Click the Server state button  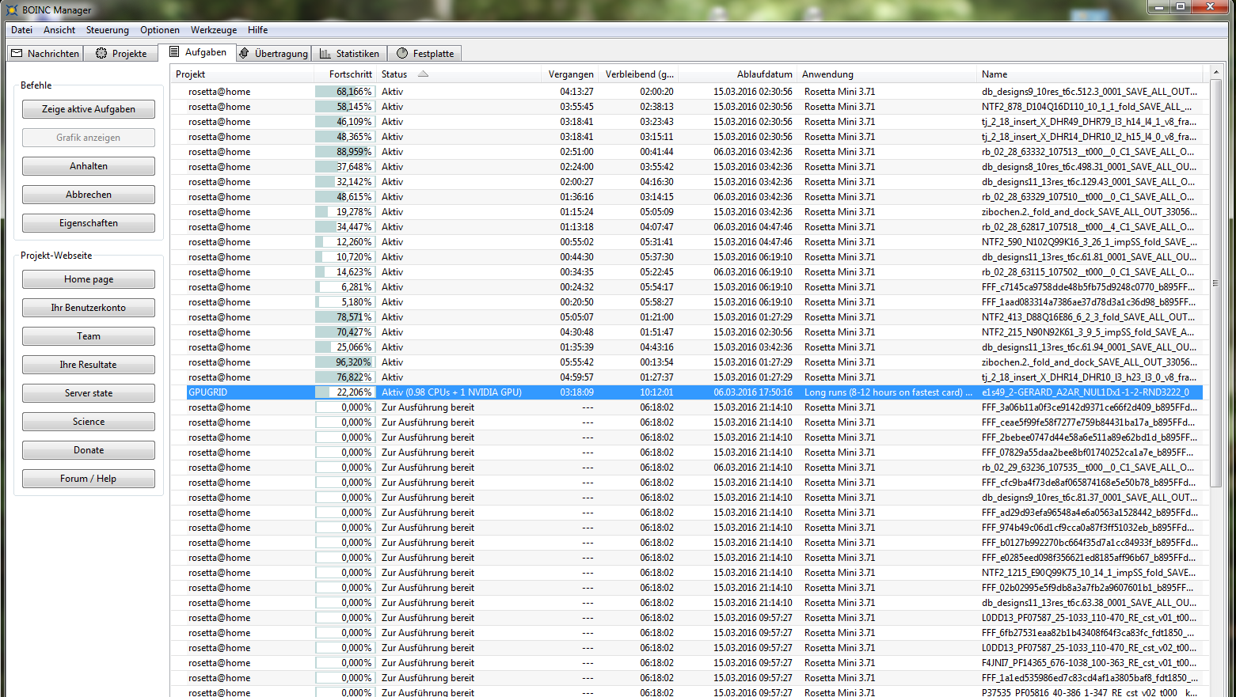click(x=89, y=393)
